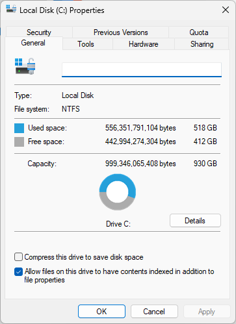Click the Apply button

point(207,312)
